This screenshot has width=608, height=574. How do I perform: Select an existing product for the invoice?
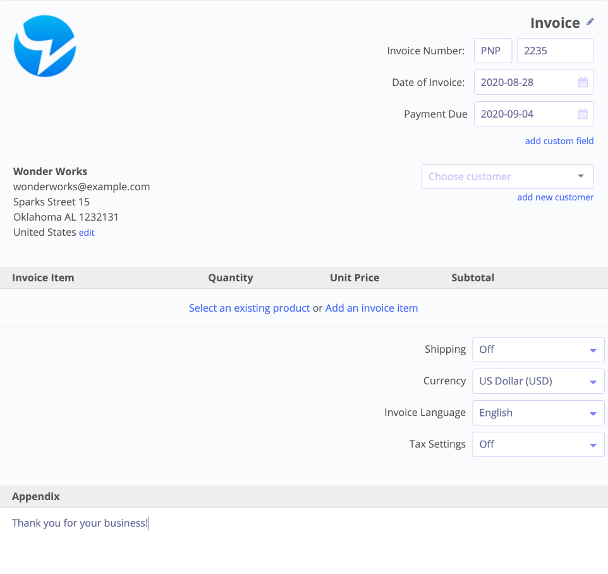click(x=249, y=308)
